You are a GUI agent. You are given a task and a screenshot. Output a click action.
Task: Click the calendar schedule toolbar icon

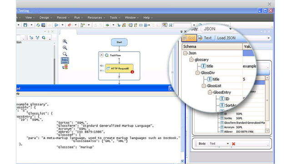pyautogui.click(x=43, y=25)
